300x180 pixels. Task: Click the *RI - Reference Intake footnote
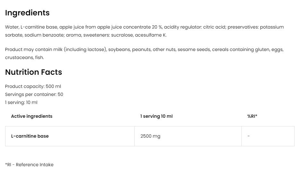click(x=29, y=165)
